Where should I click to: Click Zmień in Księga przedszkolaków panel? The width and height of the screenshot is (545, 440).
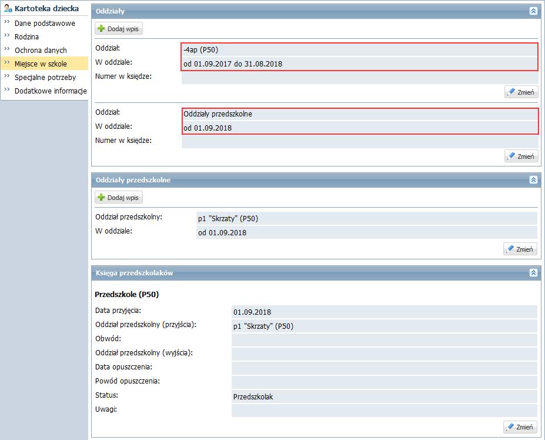520,427
